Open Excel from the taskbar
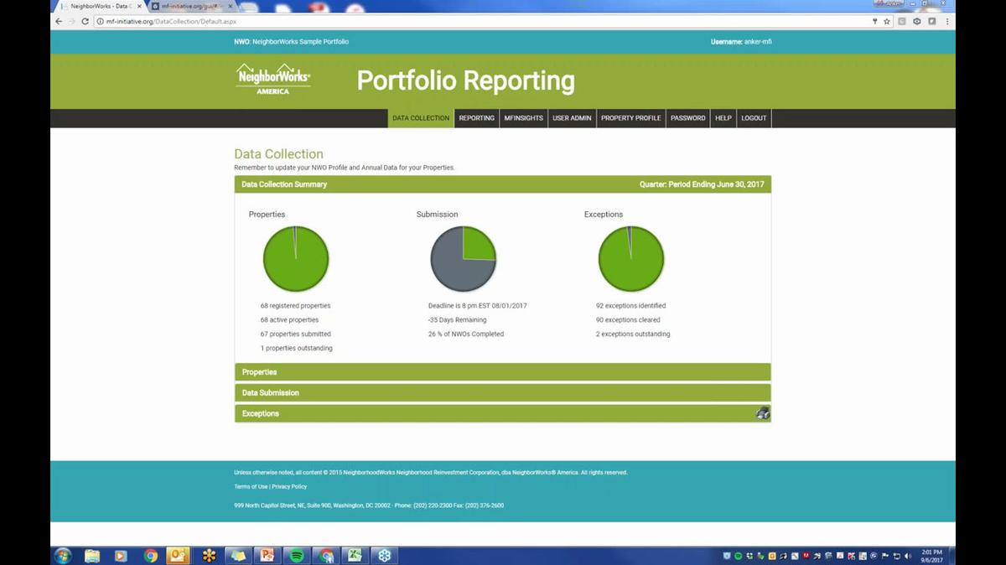This screenshot has width=1006, height=565. tap(355, 555)
